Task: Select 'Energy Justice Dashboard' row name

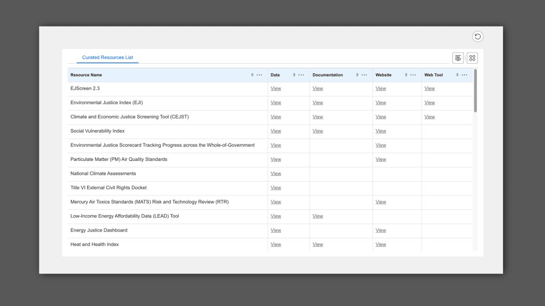Action: pos(98,231)
